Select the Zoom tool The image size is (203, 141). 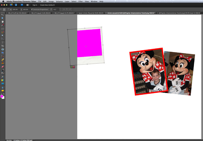[2, 18]
